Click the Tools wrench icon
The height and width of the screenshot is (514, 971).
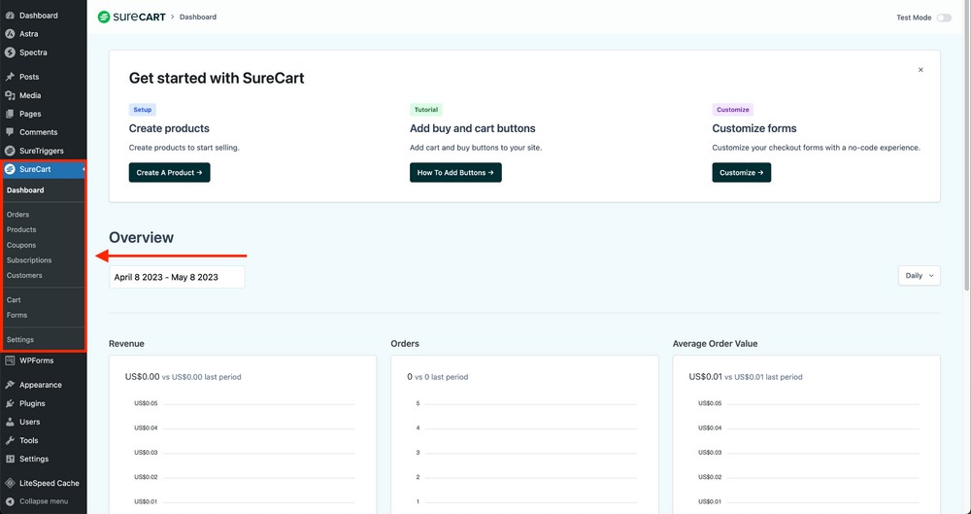pyautogui.click(x=10, y=440)
